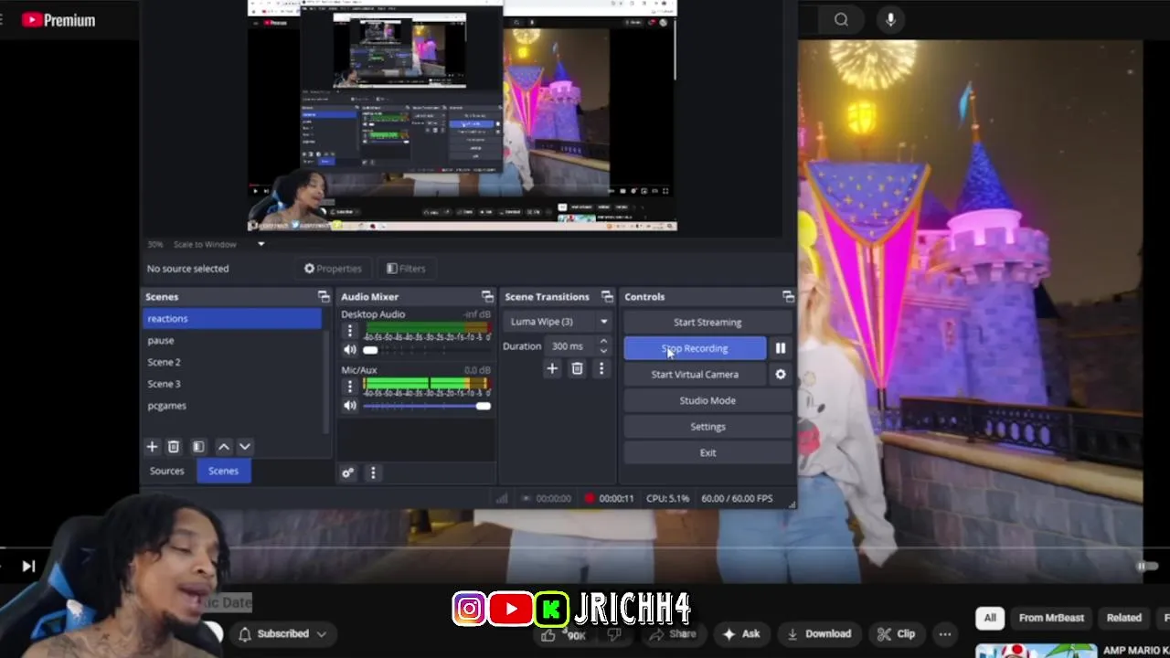Move the selected scene up
The width and height of the screenshot is (1170, 658).
[x=224, y=446]
